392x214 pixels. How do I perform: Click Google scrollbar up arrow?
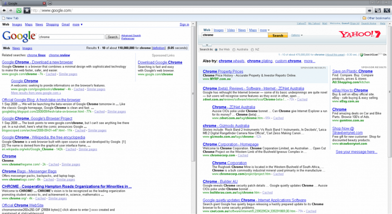[x=193, y=24]
